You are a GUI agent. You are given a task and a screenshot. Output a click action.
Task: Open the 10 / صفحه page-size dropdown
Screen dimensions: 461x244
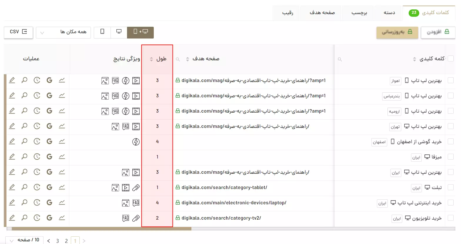(24, 240)
